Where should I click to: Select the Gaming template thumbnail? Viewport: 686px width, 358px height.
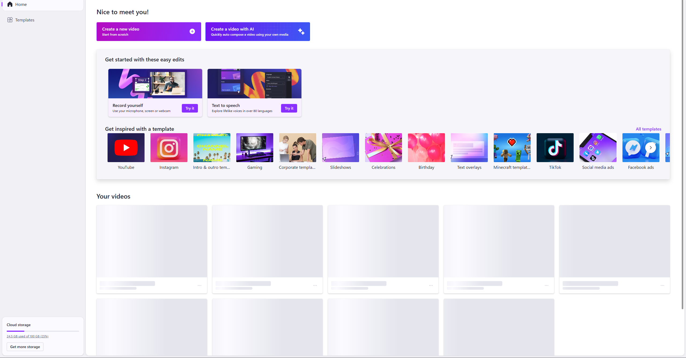(x=255, y=148)
